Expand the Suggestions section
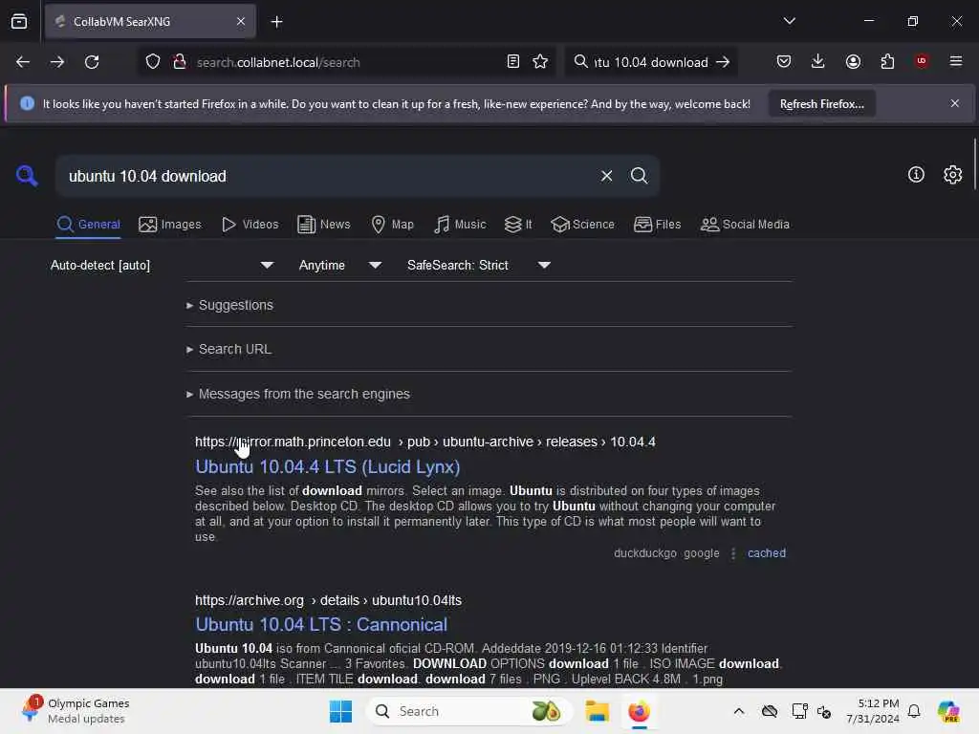This screenshot has height=734, width=979. (x=229, y=305)
